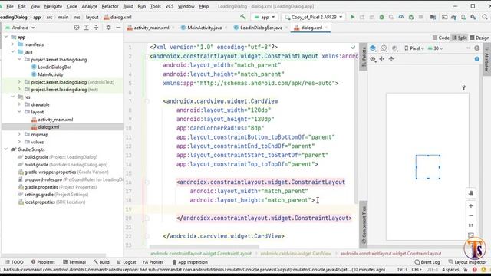Image resolution: width=491 pixels, height=276 pixels.
Task: Select activity_main.xml in project tree
Action: [52, 120]
